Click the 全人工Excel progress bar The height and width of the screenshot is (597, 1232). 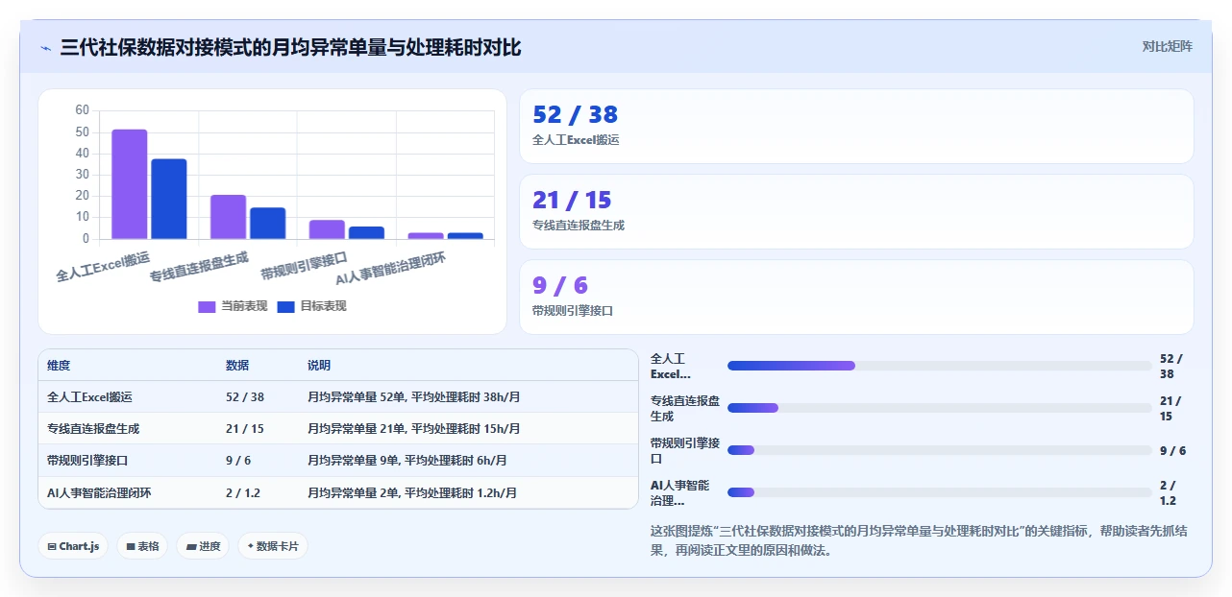coord(939,366)
